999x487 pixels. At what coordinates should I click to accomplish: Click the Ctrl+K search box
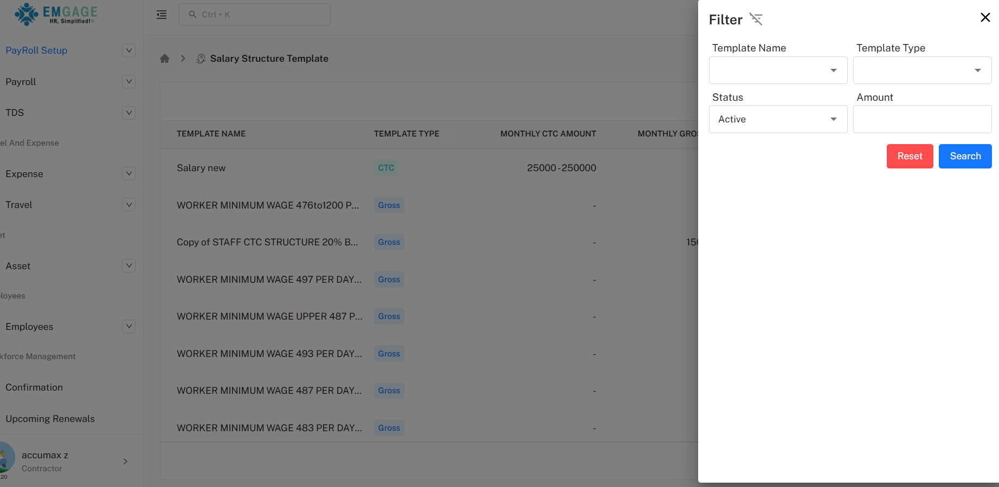(255, 15)
